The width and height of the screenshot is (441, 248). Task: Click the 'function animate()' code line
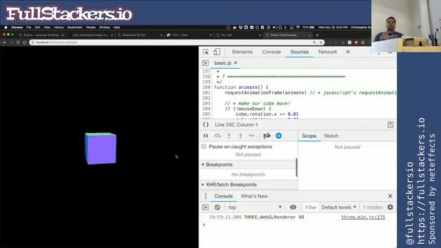click(x=241, y=87)
